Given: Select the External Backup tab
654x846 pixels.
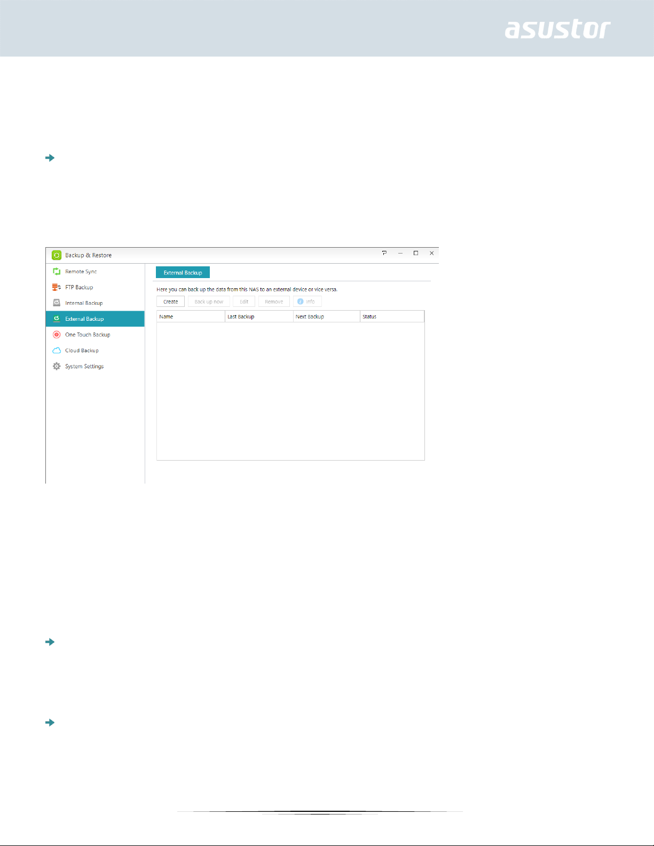Looking at the screenshot, I should tap(183, 272).
